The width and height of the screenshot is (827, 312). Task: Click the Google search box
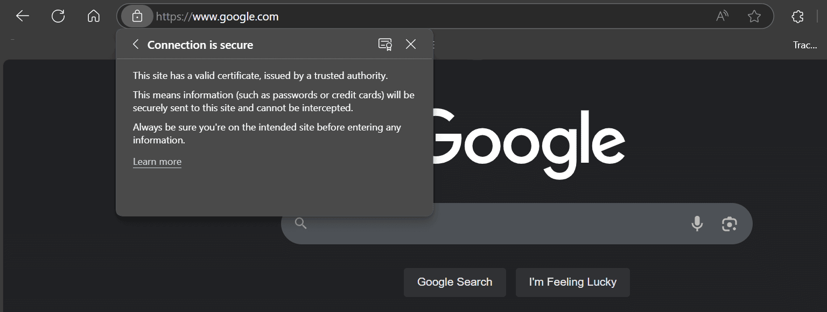485,223
